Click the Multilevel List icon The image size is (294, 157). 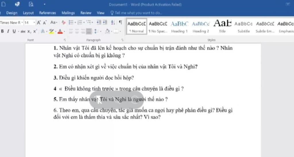click(x=89, y=23)
